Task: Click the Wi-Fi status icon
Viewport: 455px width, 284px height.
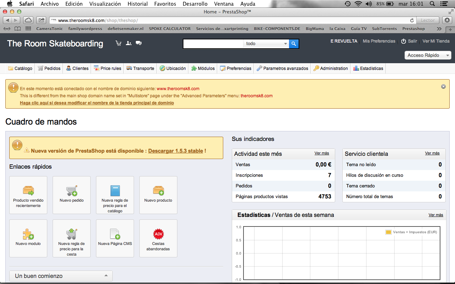Action: [x=358, y=4]
